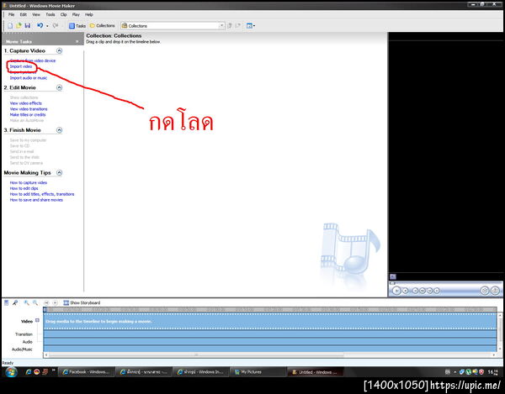Click the Previous Frame button
The height and width of the screenshot is (394, 505).
point(423,291)
